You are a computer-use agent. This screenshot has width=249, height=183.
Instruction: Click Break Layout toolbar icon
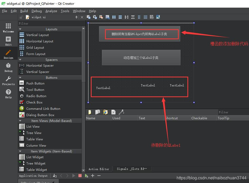point(152,17)
